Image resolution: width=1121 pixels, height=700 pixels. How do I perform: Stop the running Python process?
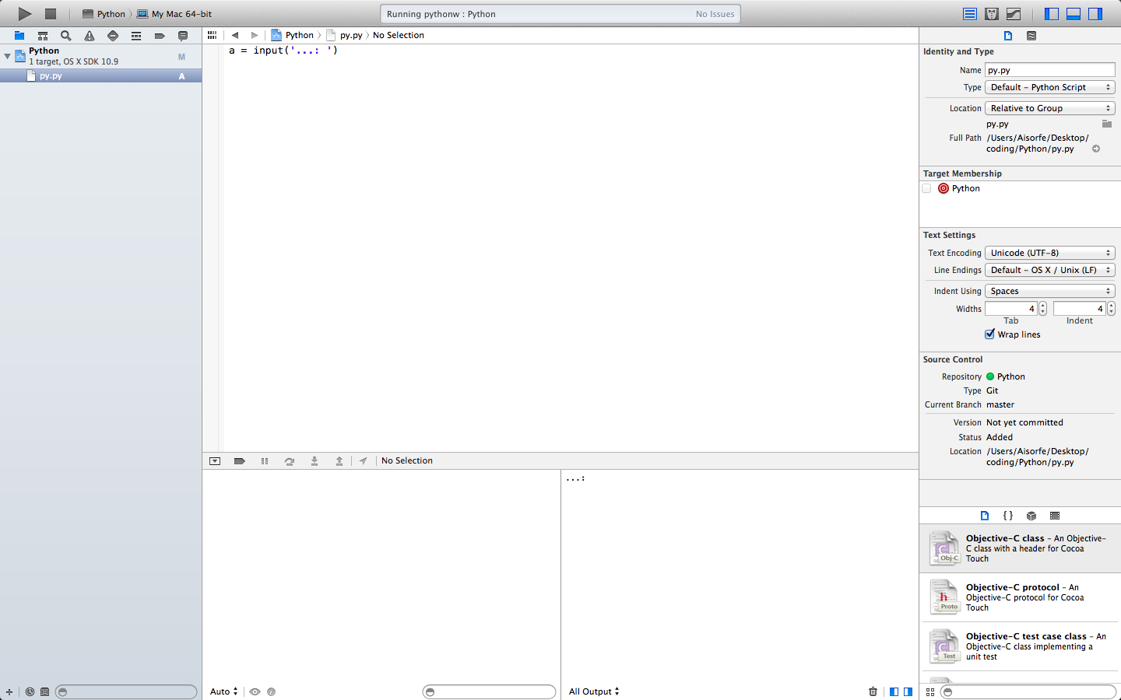[51, 13]
